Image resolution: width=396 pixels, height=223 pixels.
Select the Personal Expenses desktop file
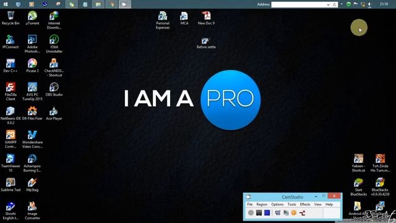(x=163, y=20)
